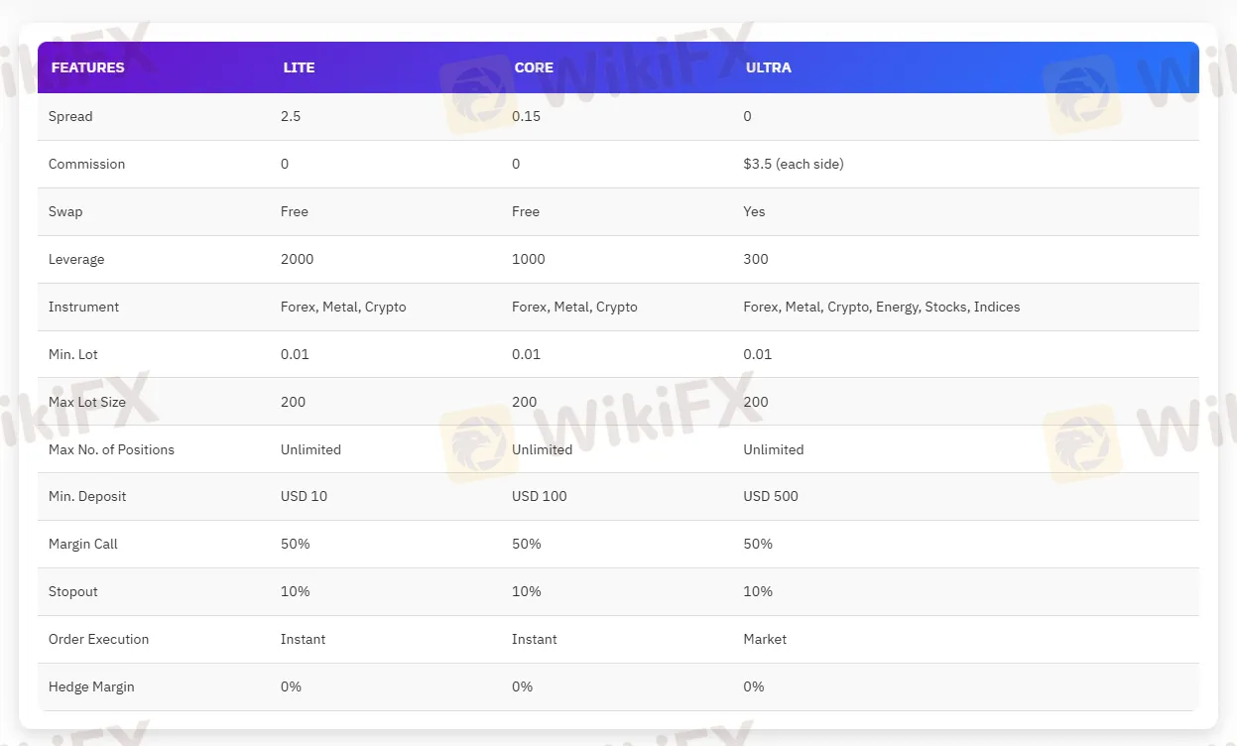Click the ULTRA swap value Yes
The width and height of the screenshot is (1237, 746).
click(754, 211)
